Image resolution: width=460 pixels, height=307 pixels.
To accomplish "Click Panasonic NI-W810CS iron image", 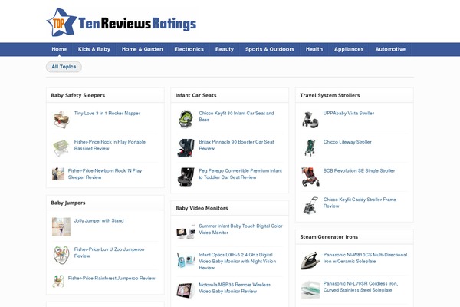I will 310,261.
